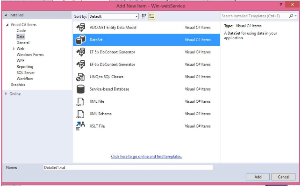301x186 pixels.
Task: Click the Add button
Action: coord(258,177)
